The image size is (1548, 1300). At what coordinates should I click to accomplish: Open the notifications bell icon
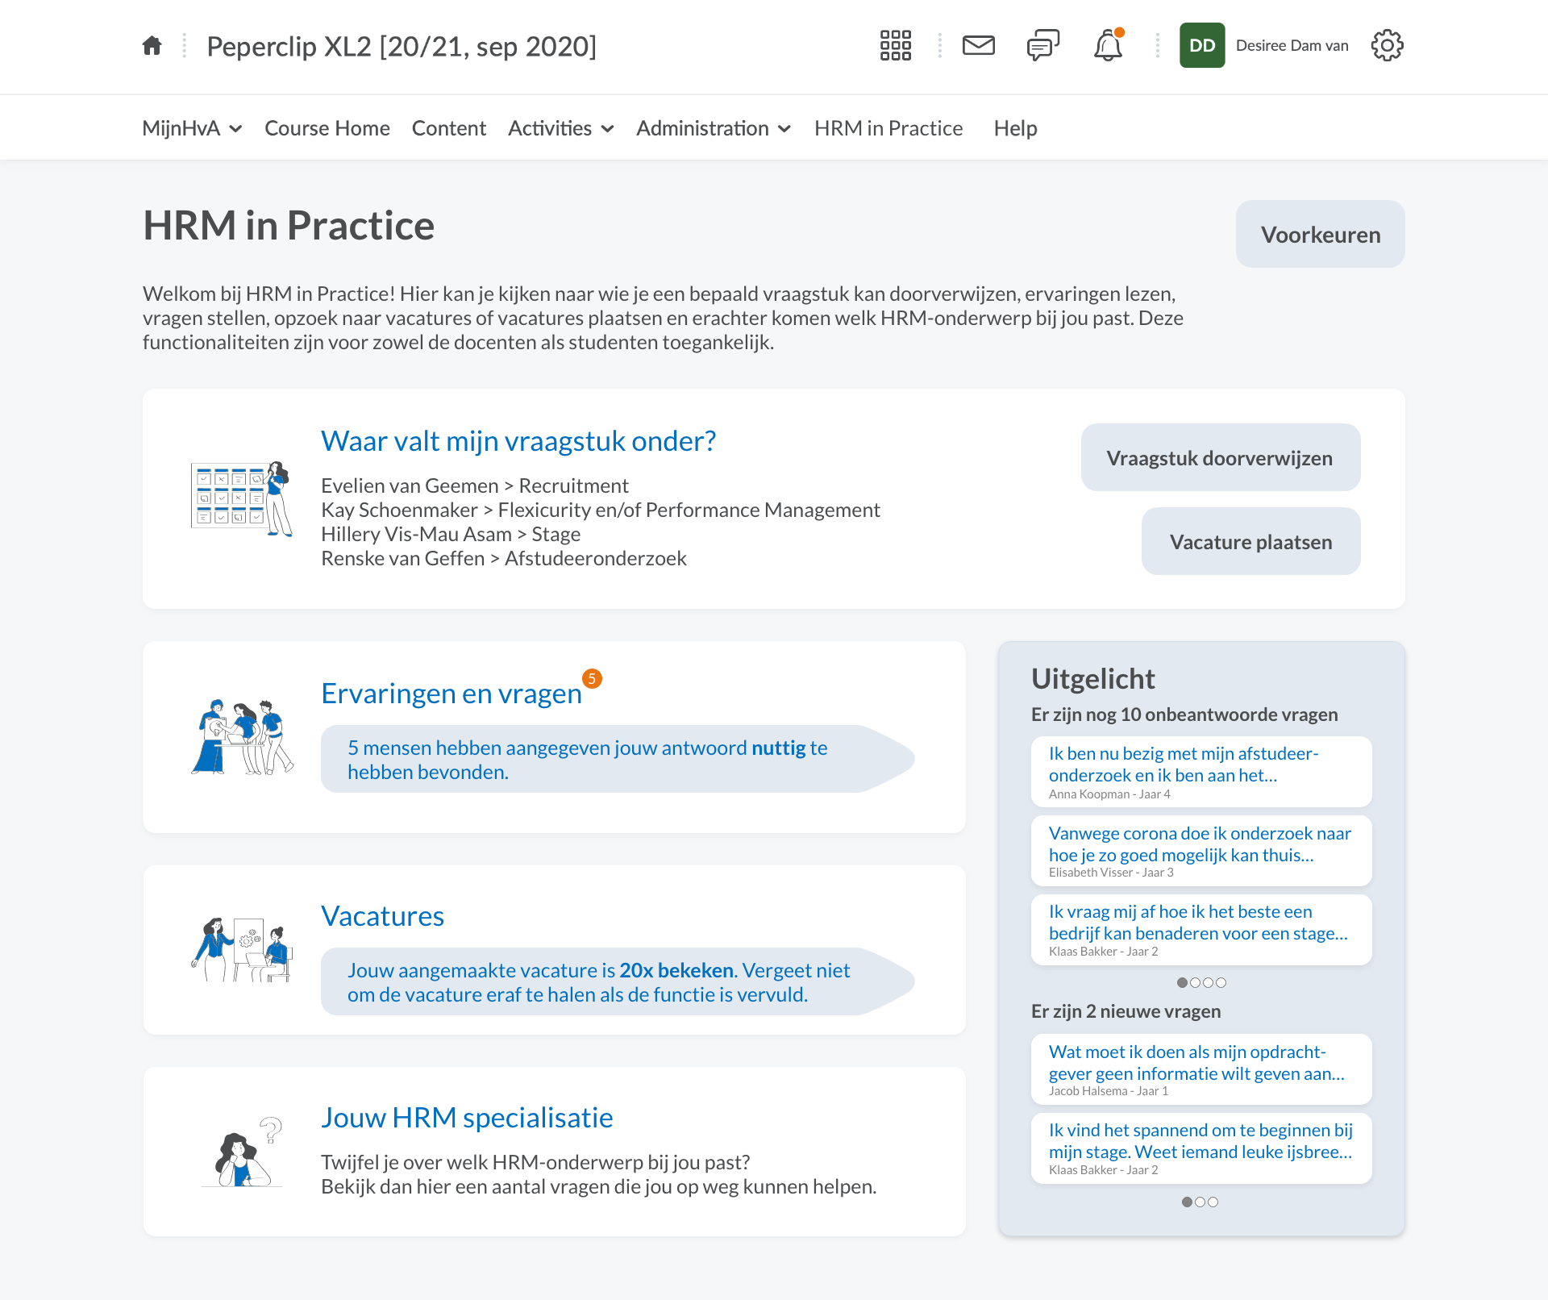point(1108,46)
